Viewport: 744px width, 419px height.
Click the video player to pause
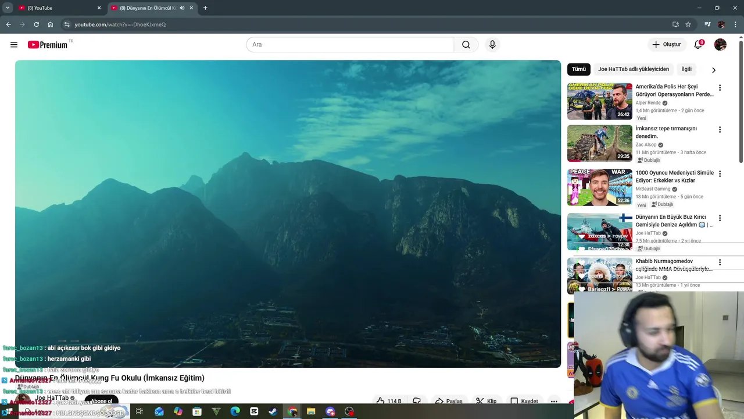(288, 214)
